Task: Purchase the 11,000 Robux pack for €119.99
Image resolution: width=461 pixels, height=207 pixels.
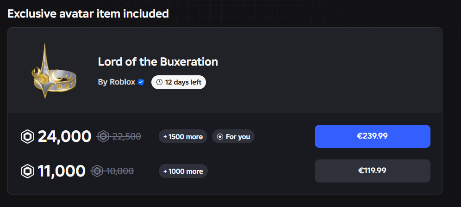Action: [372, 171]
